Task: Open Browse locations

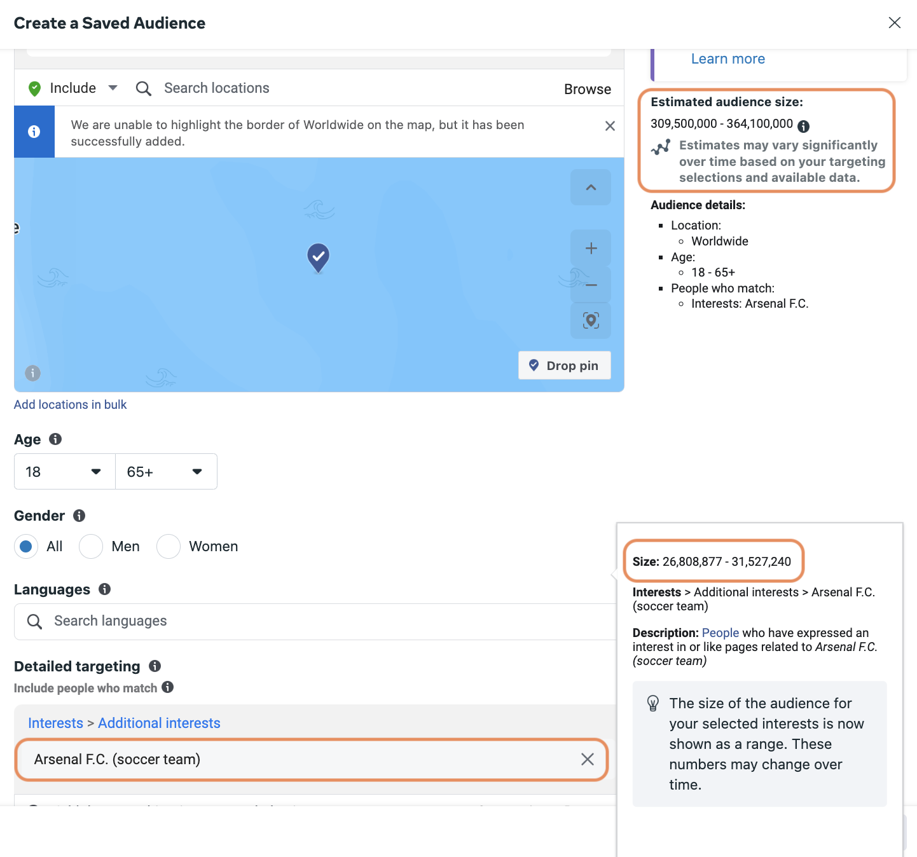Action: tap(587, 89)
